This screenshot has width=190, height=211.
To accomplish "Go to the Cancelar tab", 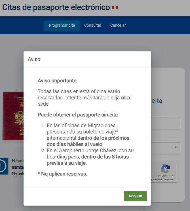I will tap(118, 26).
